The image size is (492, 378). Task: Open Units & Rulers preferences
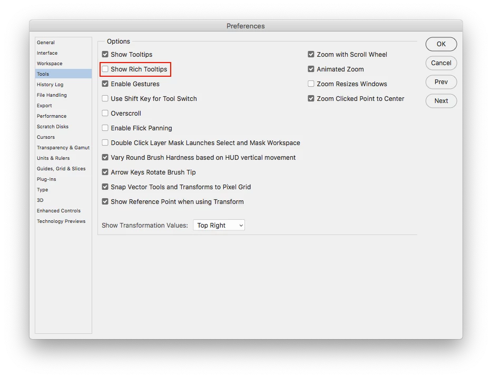(x=63, y=158)
